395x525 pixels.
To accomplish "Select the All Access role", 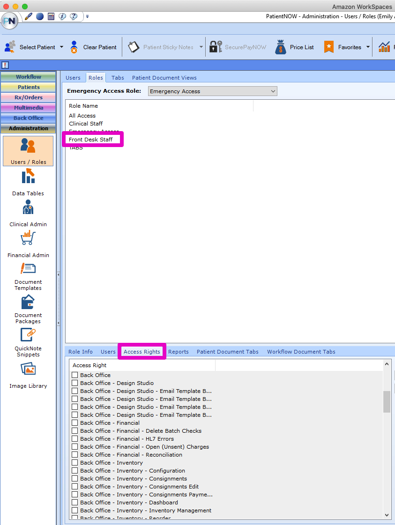I will [x=82, y=116].
